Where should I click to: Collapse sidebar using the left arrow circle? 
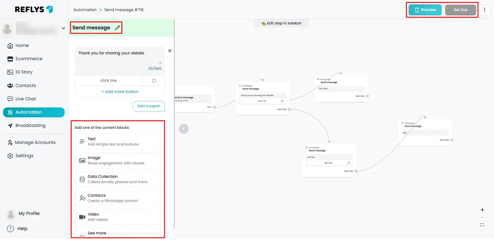184,129
